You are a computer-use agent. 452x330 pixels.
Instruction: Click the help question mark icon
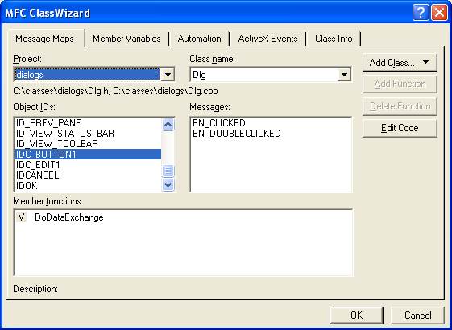click(421, 13)
